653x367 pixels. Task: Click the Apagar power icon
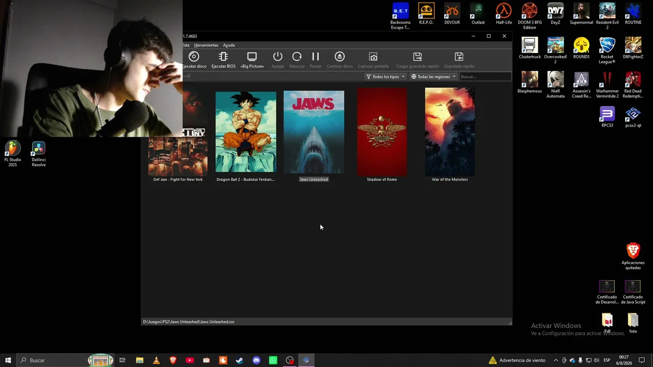tap(278, 57)
